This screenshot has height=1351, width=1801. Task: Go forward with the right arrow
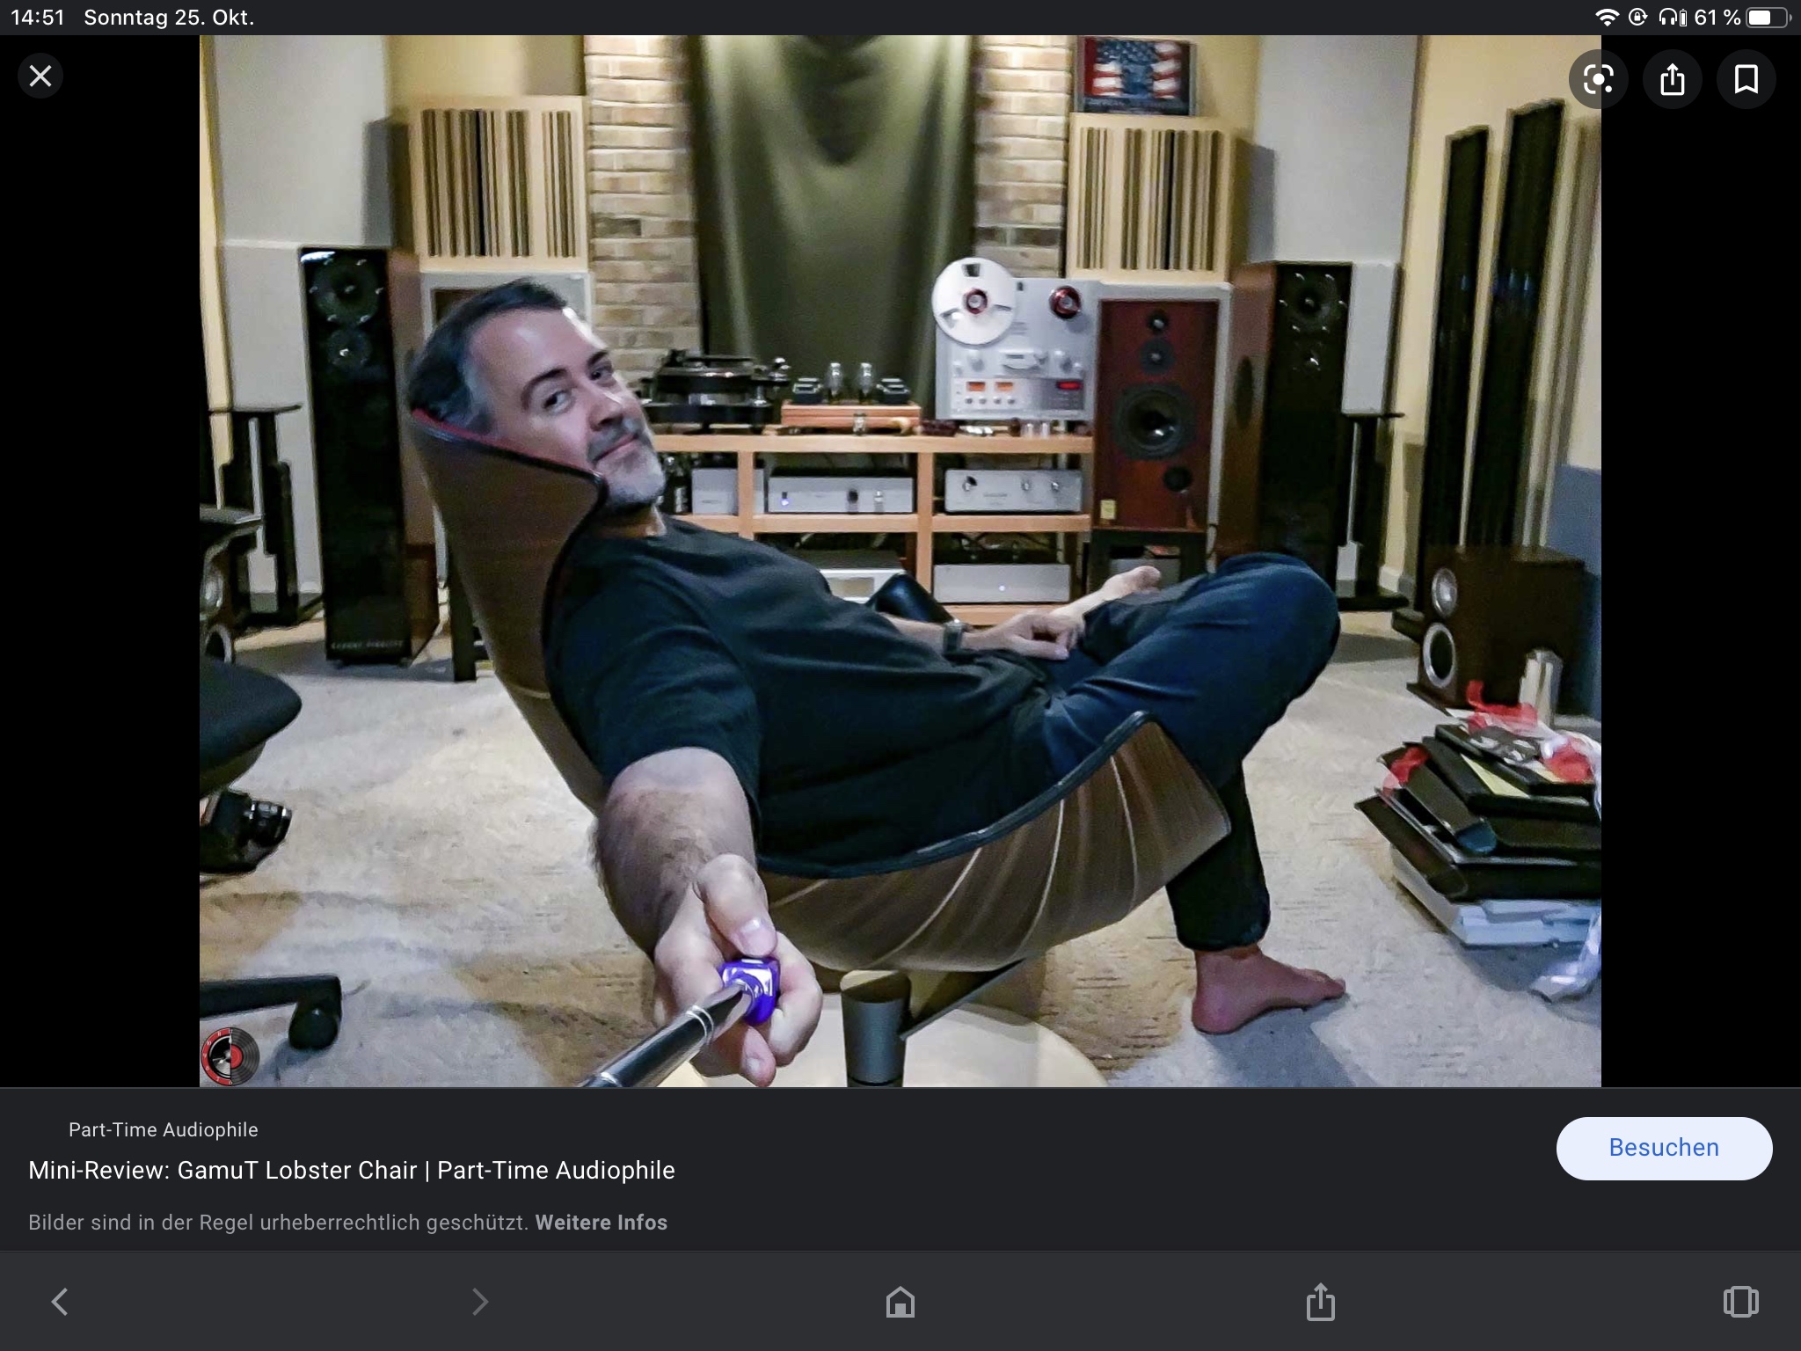coord(479,1301)
